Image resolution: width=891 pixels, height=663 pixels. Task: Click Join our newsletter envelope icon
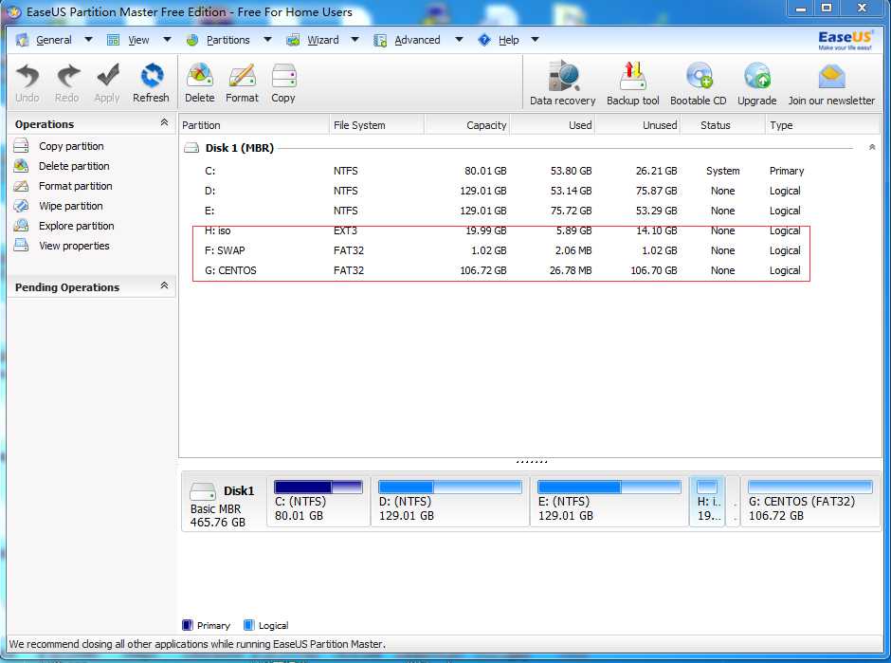pyautogui.click(x=831, y=76)
